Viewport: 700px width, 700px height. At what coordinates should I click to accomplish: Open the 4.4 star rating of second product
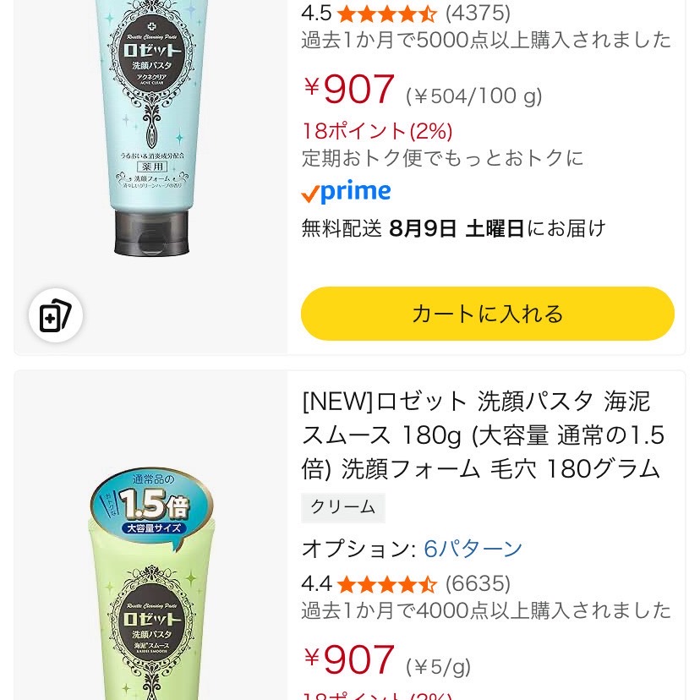point(369,583)
